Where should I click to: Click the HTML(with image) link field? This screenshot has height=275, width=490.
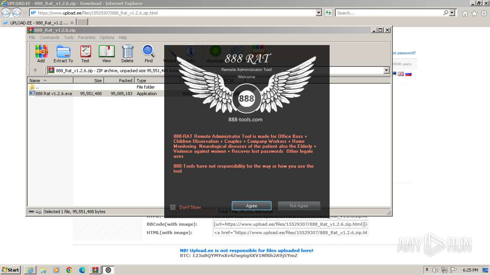coord(291,233)
